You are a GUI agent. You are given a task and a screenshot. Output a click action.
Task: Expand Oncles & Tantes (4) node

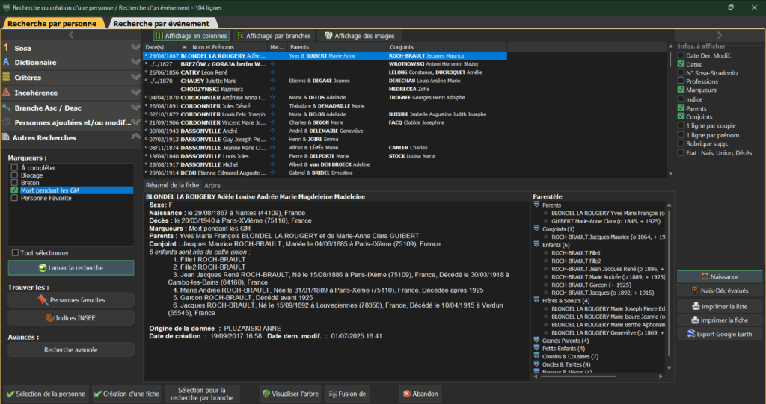(x=536, y=364)
